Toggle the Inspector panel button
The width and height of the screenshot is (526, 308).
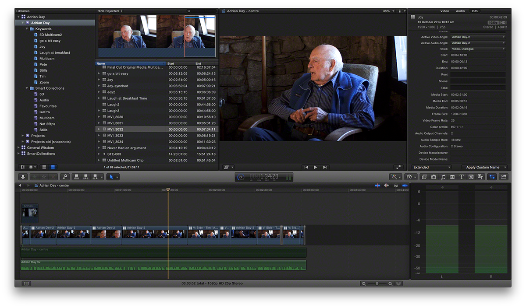[492, 177]
